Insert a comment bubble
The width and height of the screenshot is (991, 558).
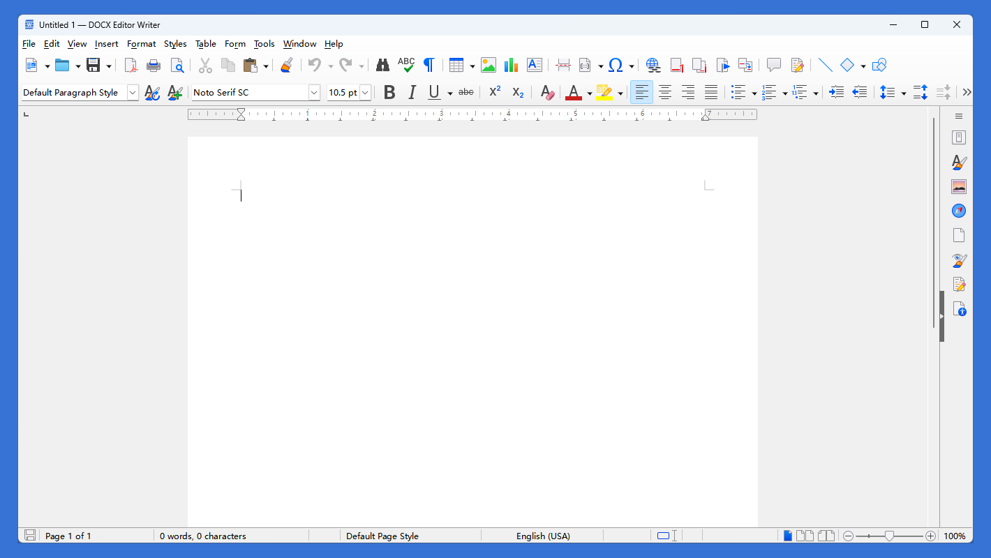[x=773, y=66]
